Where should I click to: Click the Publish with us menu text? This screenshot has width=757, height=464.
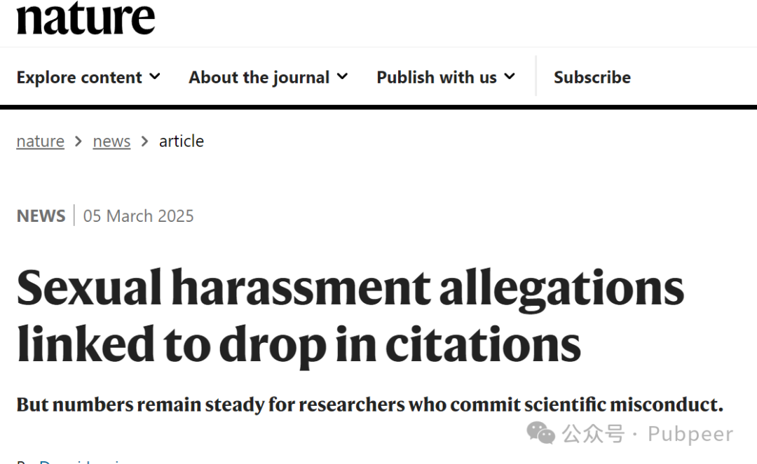437,77
